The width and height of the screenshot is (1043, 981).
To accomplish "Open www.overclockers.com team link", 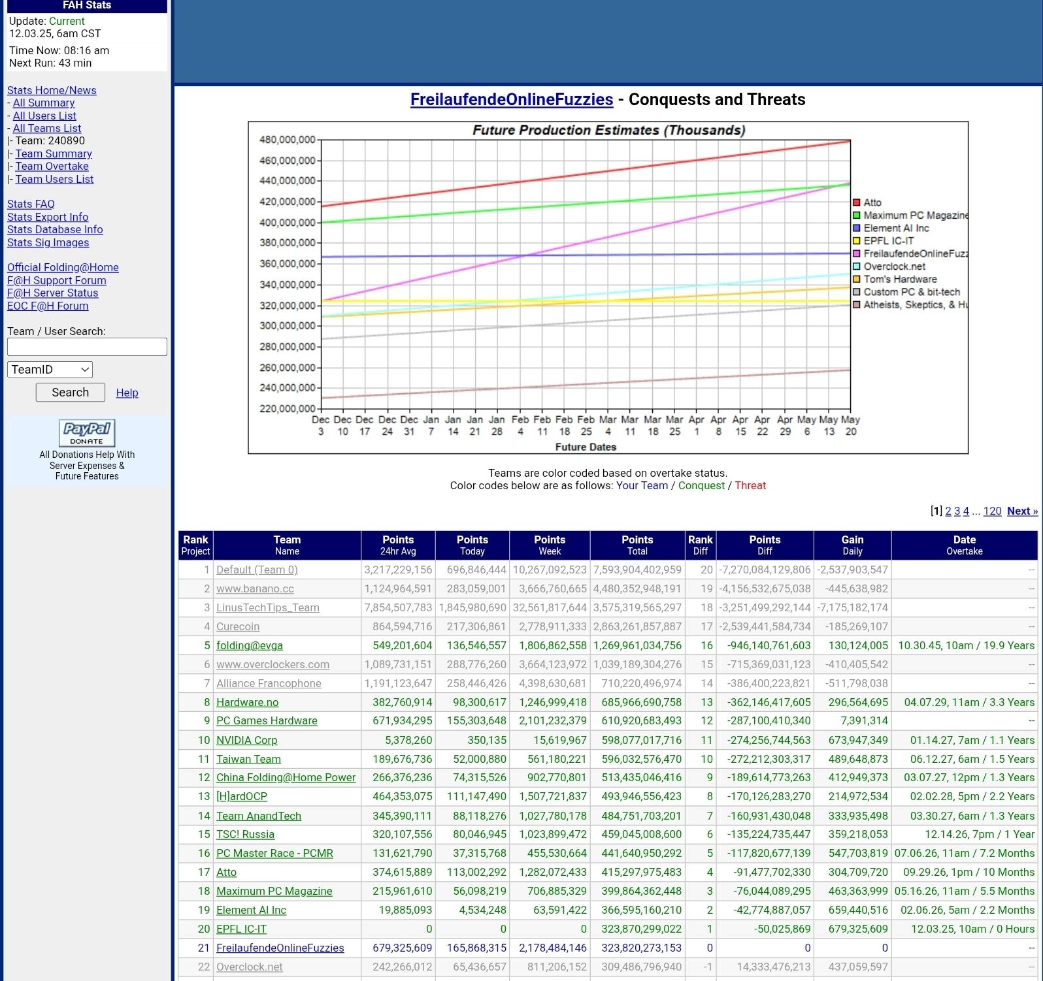I will click(273, 664).
